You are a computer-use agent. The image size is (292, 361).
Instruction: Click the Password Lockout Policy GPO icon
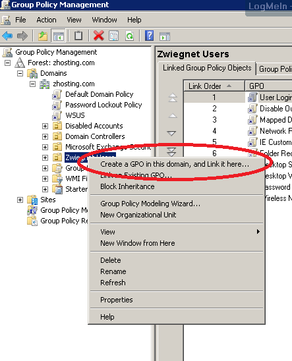pos(57,105)
